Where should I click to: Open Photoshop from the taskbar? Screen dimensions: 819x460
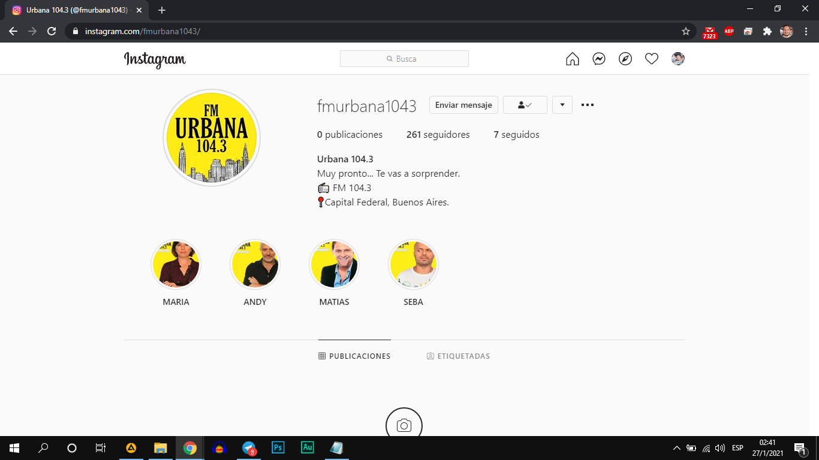pos(278,448)
